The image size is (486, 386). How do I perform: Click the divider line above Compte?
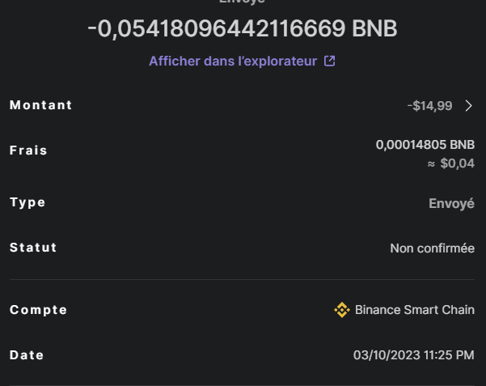(x=243, y=280)
